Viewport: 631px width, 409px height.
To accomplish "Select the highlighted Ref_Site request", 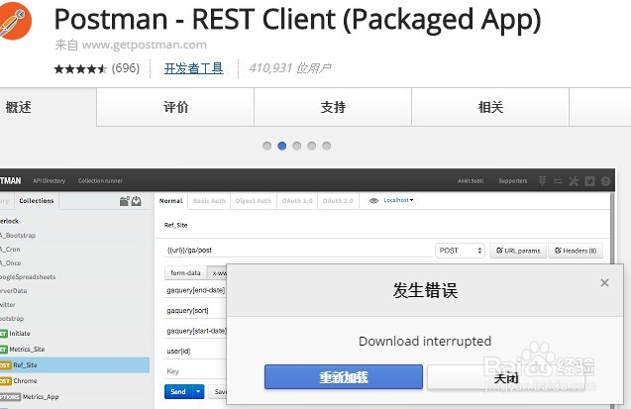I will [74, 365].
